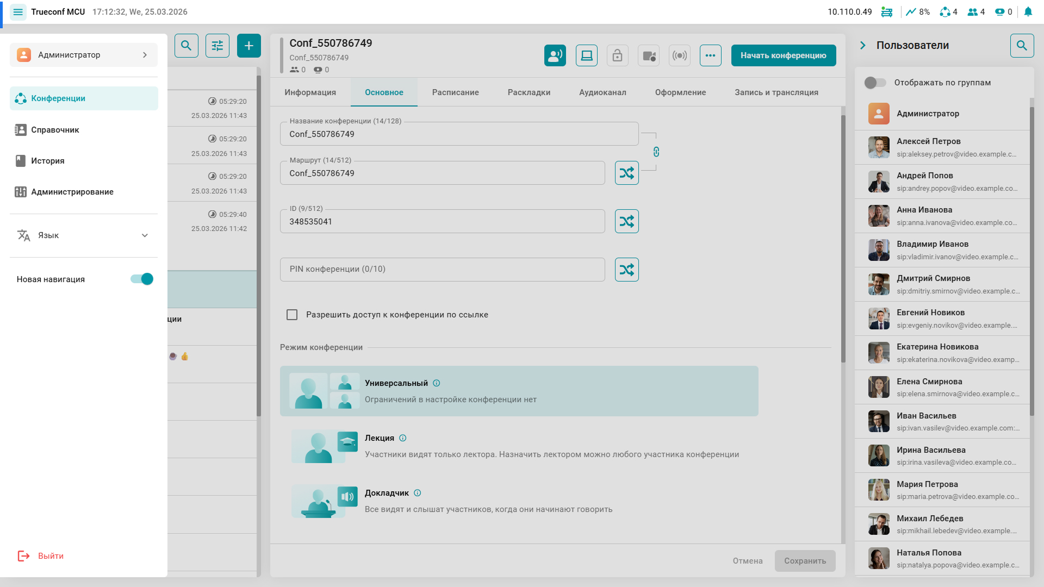This screenshot has height=587, width=1044.
Task: Select the Универсальный conference mode
Action: [519, 391]
